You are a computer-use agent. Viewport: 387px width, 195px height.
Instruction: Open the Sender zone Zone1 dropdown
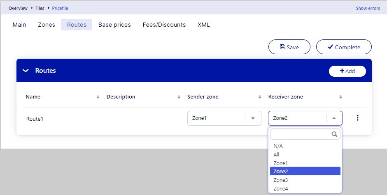[253, 118]
